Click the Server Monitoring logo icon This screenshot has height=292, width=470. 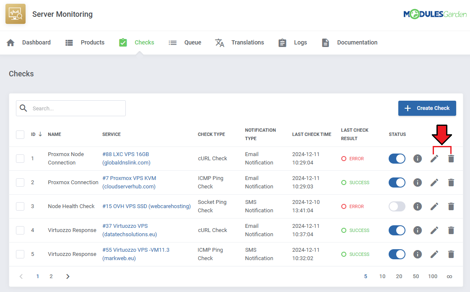coord(15,14)
